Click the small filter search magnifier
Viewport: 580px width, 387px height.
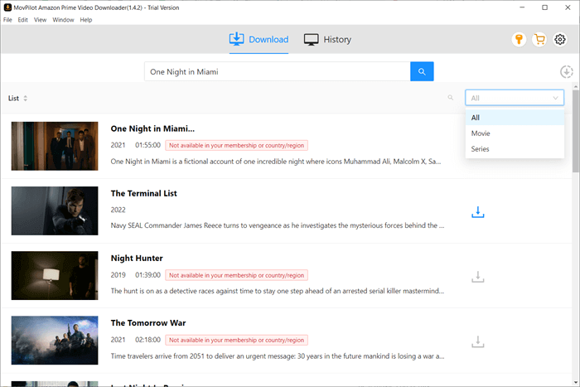(x=451, y=98)
